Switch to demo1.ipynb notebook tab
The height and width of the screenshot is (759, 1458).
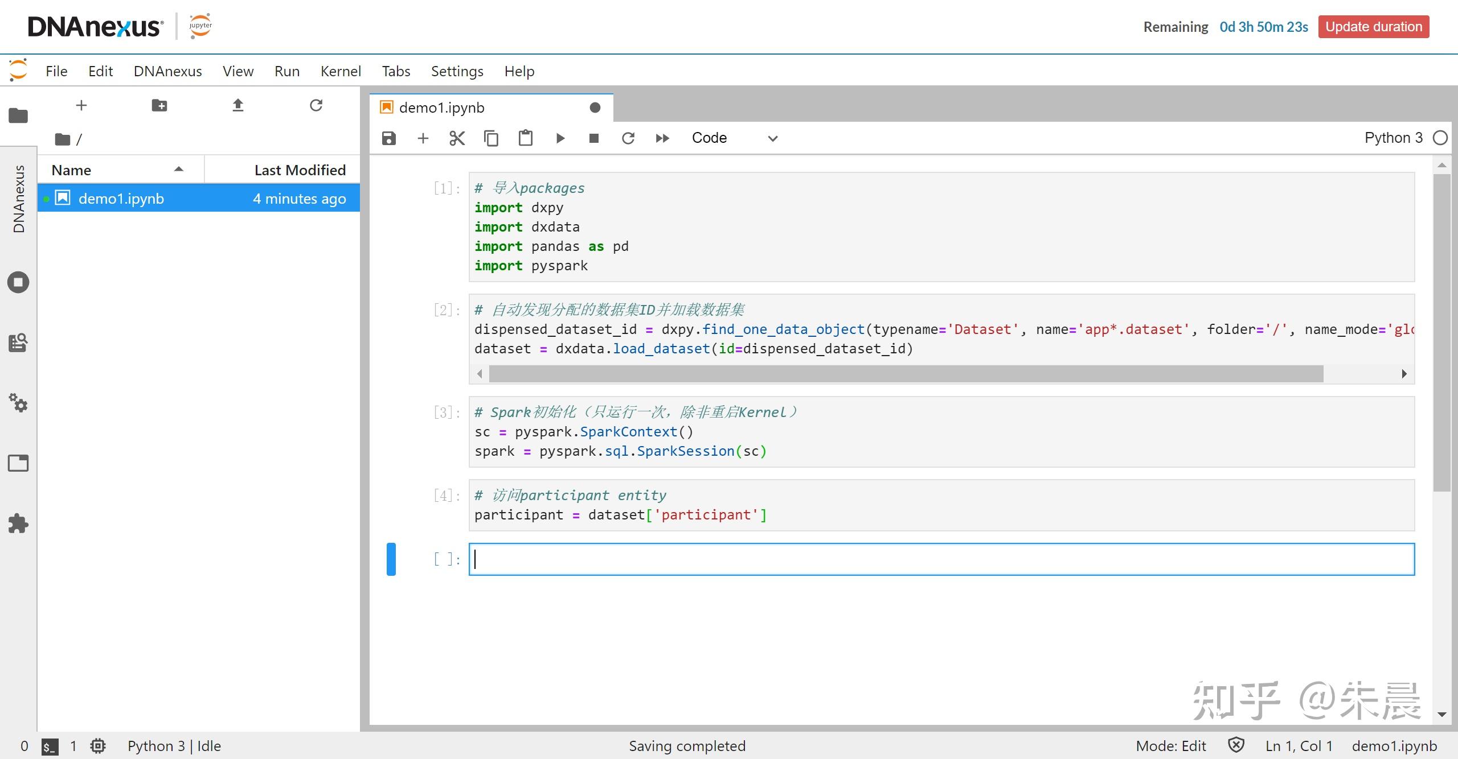[x=442, y=108]
